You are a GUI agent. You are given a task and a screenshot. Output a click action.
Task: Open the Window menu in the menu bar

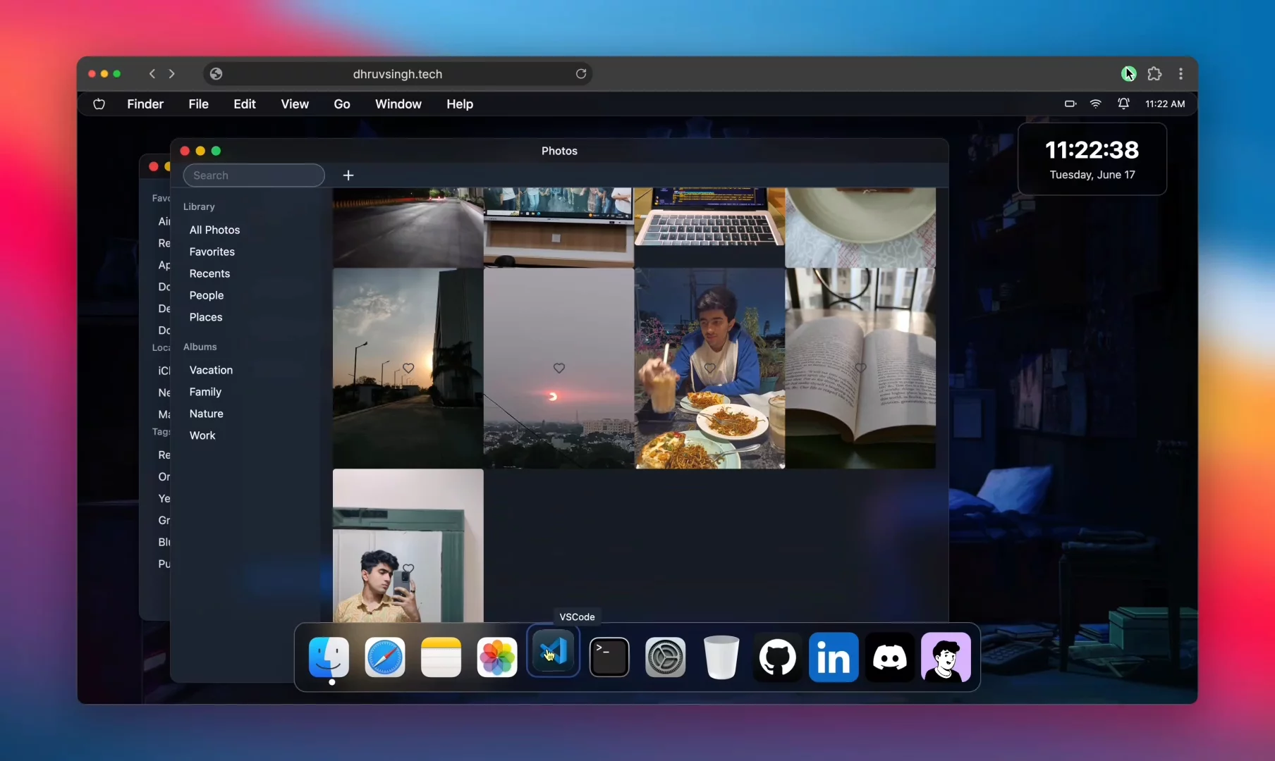[398, 104]
